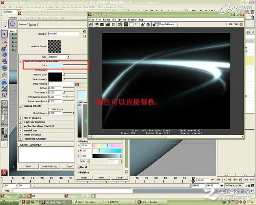Expand Vector Renderer Control section
Screen dimensions: 256x205
click(21, 126)
